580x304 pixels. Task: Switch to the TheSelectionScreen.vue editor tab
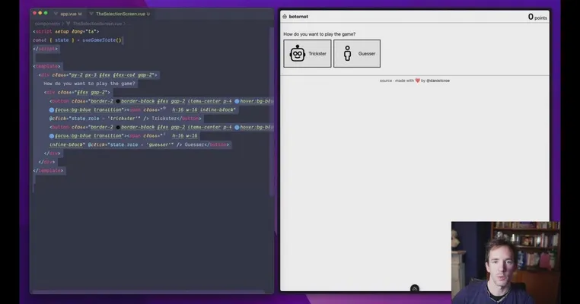tap(120, 14)
